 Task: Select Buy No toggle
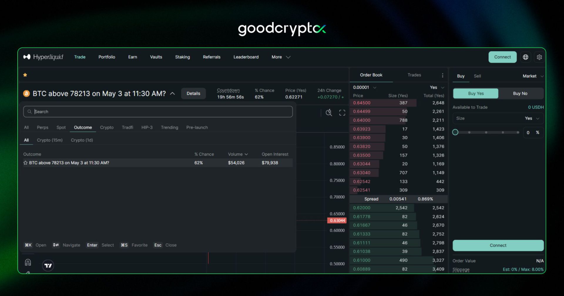pos(520,93)
